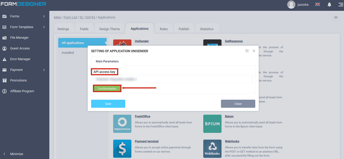Screen dimensions: 344x159
Task: Switch to the Design Theme tab
Action: click(110, 29)
